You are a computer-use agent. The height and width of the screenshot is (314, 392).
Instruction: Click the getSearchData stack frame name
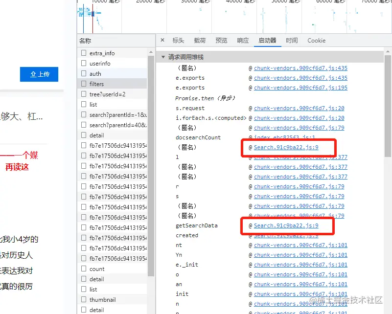(197, 225)
